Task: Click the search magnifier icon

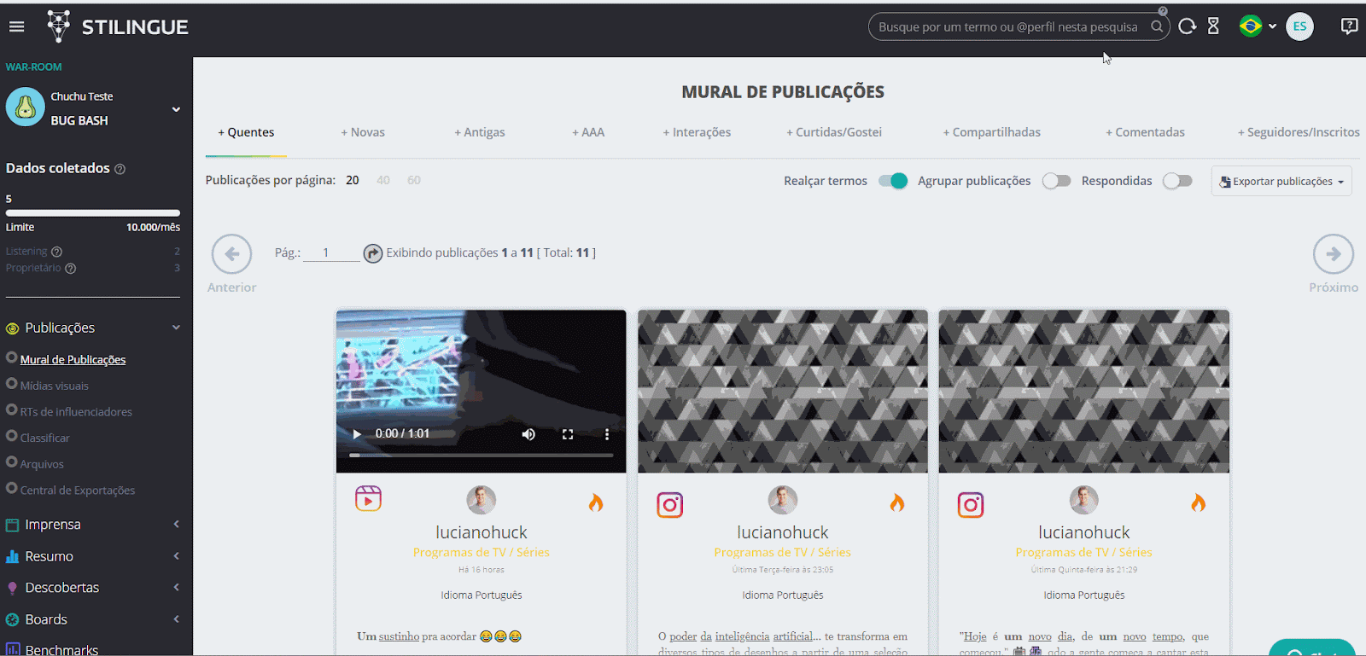Action: pos(1157,26)
